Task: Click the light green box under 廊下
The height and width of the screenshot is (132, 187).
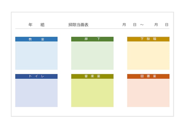Action: point(92,55)
